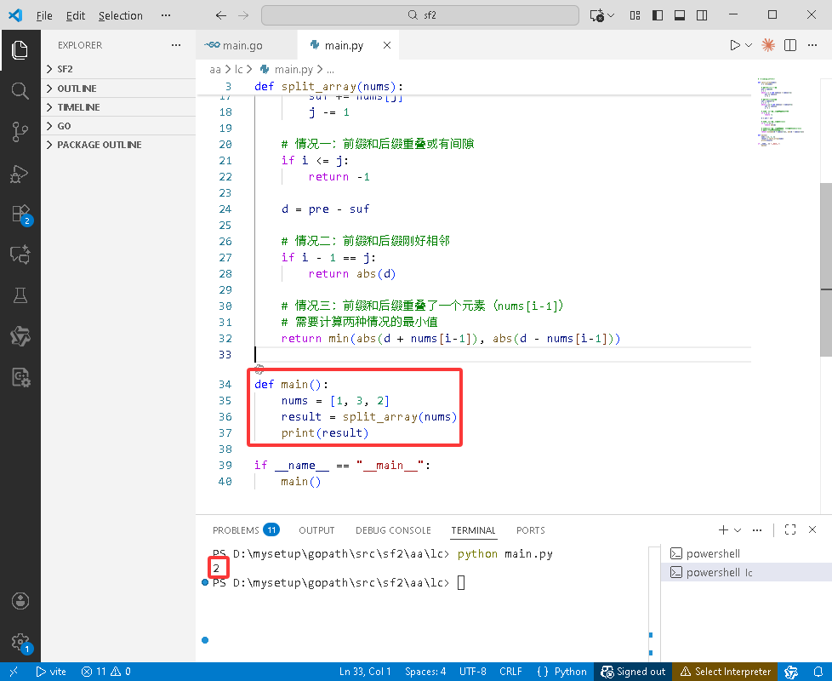Click the lc breadcrumb segment
This screenshot has height=681, width=832.
[239, 70]
